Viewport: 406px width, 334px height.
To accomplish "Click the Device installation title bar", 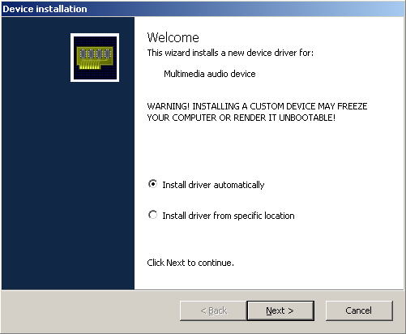I will [203, 9].
